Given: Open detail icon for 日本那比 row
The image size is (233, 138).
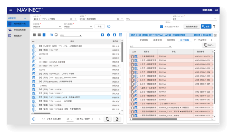Looking at the screenshot, I should click(34, 86).
